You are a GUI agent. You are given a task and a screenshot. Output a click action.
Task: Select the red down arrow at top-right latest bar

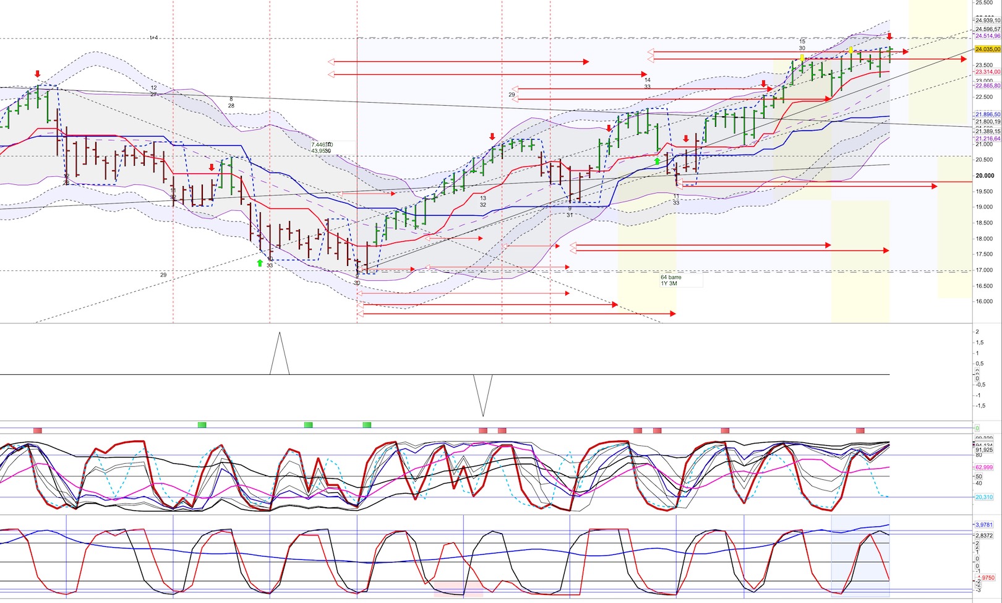tap(889, 36)
